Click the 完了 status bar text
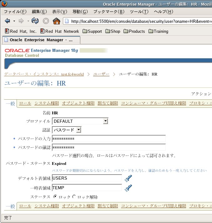The image size is (212, 223). [x=8, y=218]
